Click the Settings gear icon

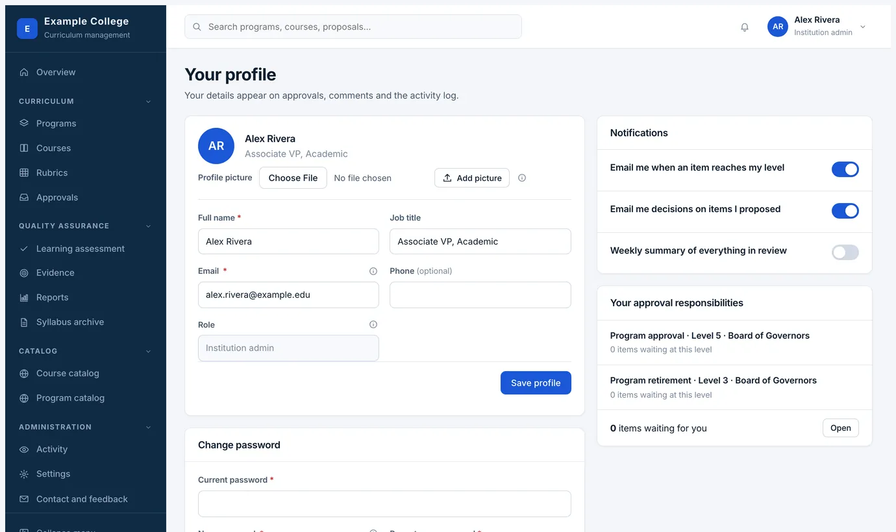(24, 474)
